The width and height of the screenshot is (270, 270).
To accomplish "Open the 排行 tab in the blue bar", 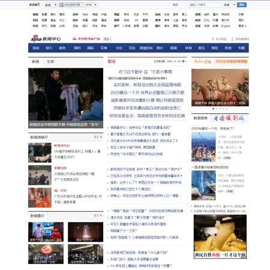I will 49,48.
